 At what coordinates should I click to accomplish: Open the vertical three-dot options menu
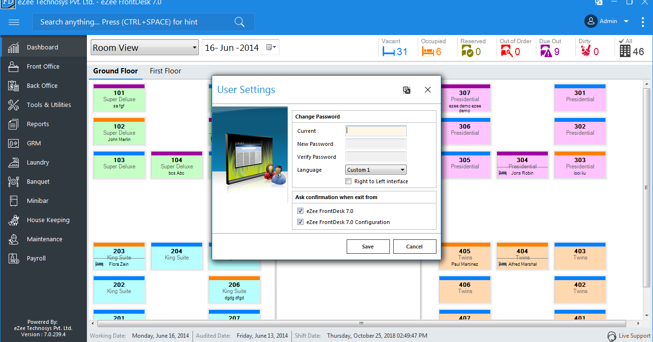(x=643, y=22)
